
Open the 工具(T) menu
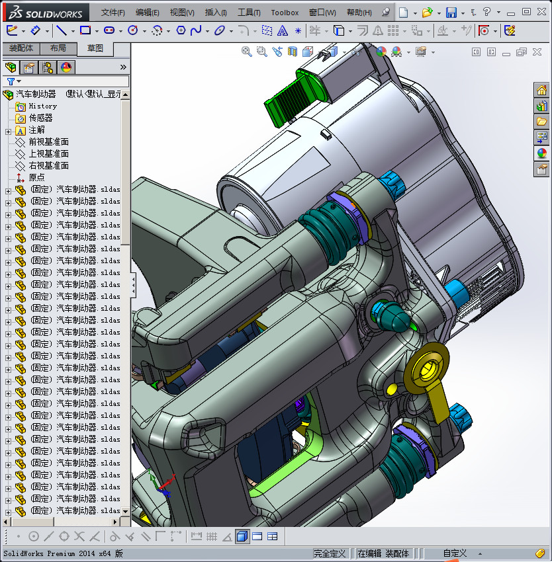(249, 13)
